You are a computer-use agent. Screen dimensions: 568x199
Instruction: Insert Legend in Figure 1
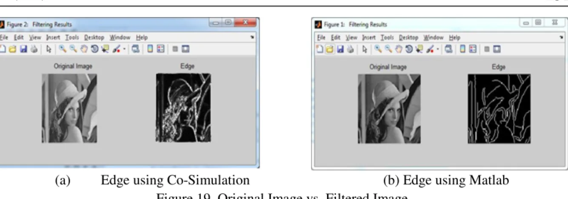pyautogui.click(x=473, y=49)
